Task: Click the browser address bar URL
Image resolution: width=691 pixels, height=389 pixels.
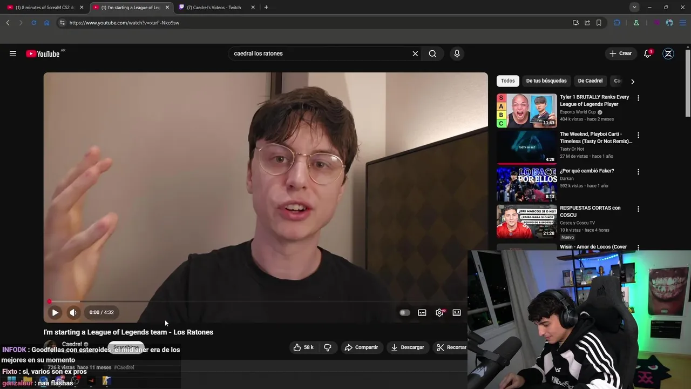Action: coord(124,23)
